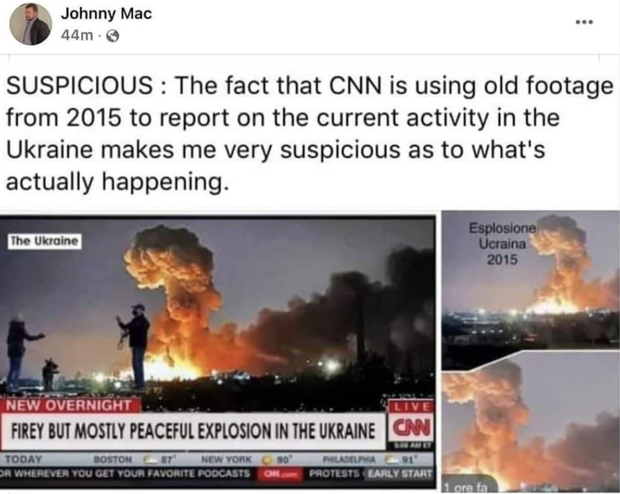This screenshot has width=620, height=494.
Task: Open the Johnny Mac profile name link
Action: [x=106, y=14]
